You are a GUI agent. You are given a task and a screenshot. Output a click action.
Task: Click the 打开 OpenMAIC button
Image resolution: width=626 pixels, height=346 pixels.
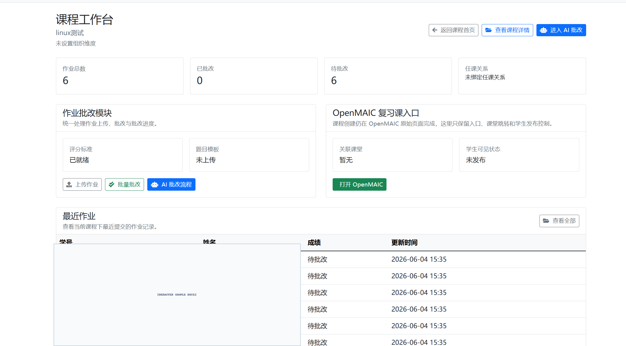click(x=359, y=184)
